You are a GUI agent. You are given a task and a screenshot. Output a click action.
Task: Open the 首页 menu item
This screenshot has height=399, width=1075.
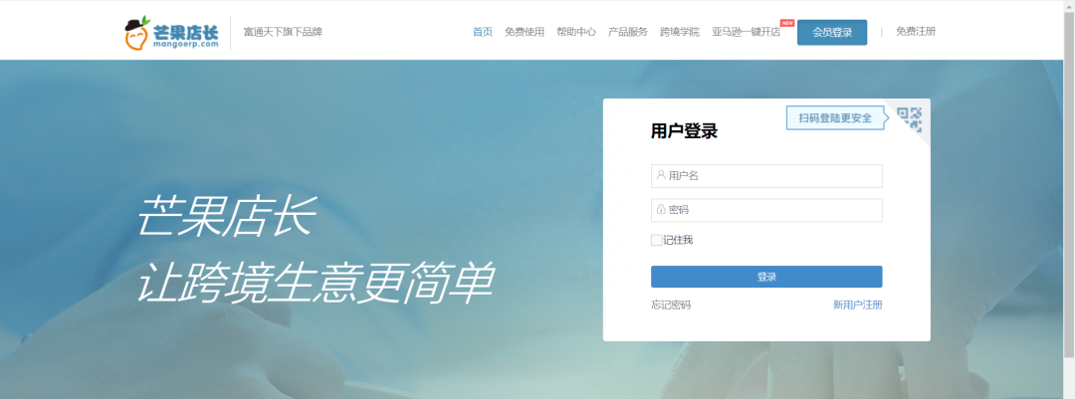[483, 32]
